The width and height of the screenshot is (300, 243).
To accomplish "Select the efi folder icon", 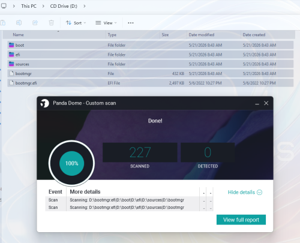I will tap(11, 55).
